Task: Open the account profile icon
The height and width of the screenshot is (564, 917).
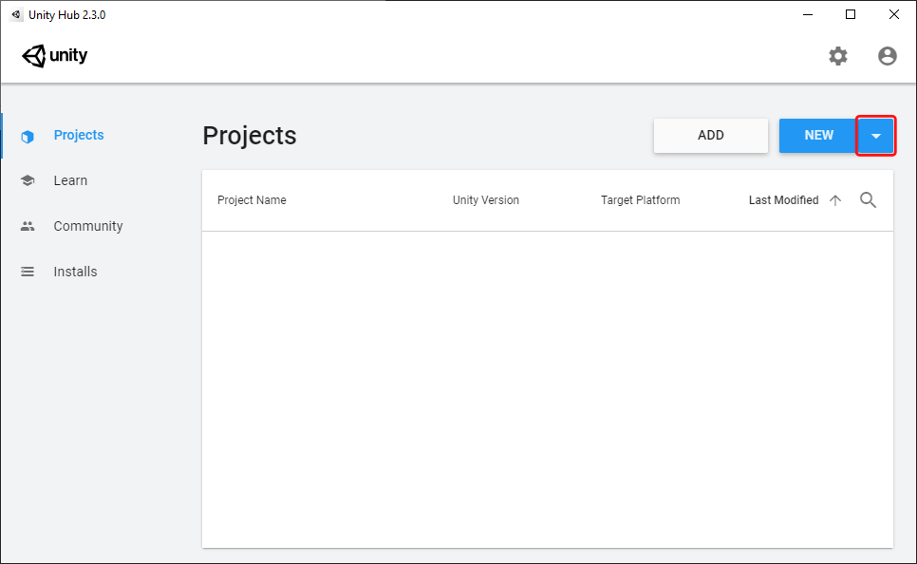Action: [x=887, y=56]
